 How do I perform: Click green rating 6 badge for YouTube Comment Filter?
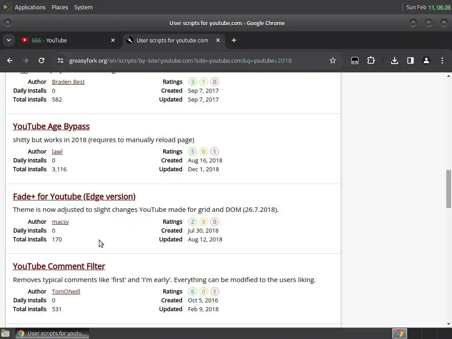click(x=192, y=291)
